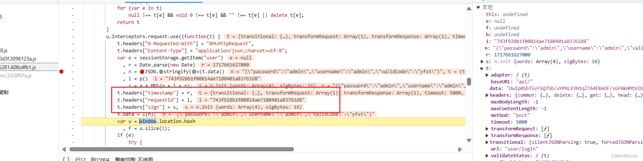This screenshot has width=643, height=161.
Task: Click the url: "user/login" property
Action: click(x=514, y=149)
